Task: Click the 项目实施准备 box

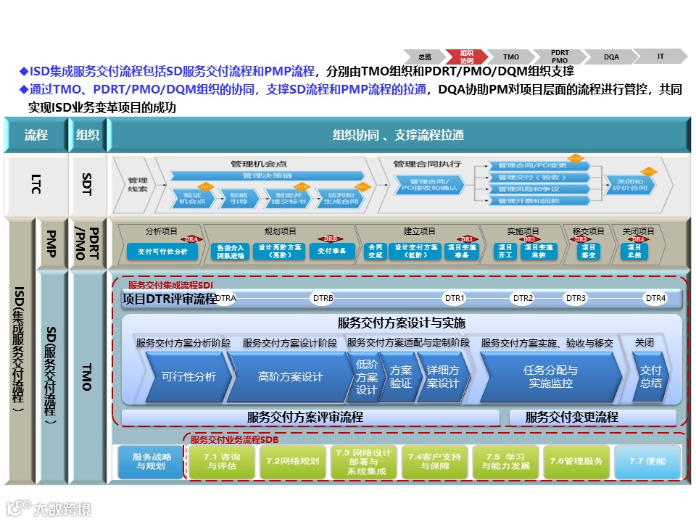Action: [462, 252]
